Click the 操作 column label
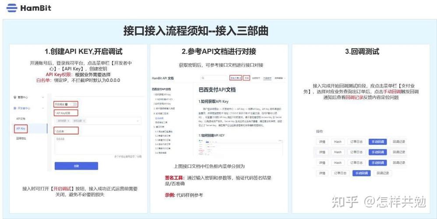437x219 pixels. [x=319, y=131]
